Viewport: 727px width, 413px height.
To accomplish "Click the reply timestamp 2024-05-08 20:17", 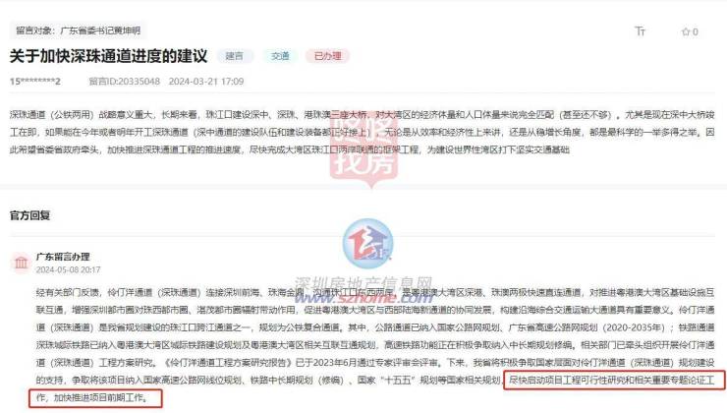I will 68,269.
